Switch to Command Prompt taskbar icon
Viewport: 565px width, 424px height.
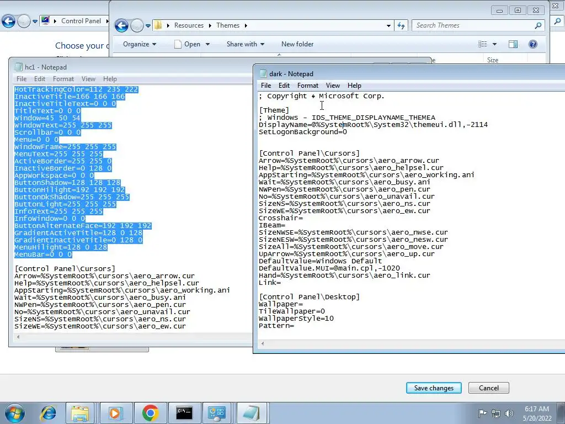tap(184, 413)
